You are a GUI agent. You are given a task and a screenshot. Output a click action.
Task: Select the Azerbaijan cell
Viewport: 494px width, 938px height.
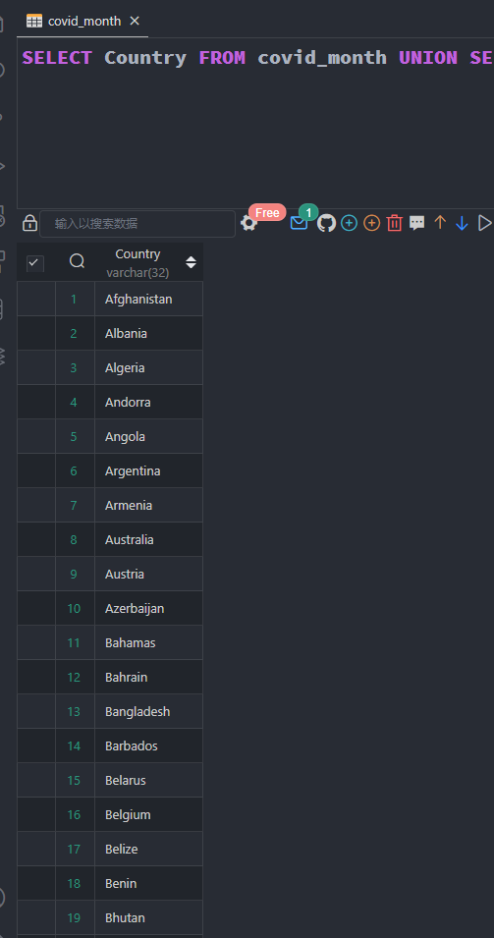point(149,608)
